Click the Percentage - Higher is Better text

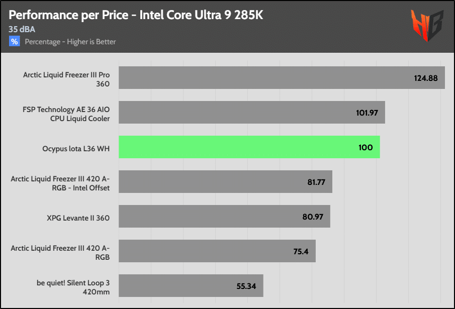pos(70,42)
